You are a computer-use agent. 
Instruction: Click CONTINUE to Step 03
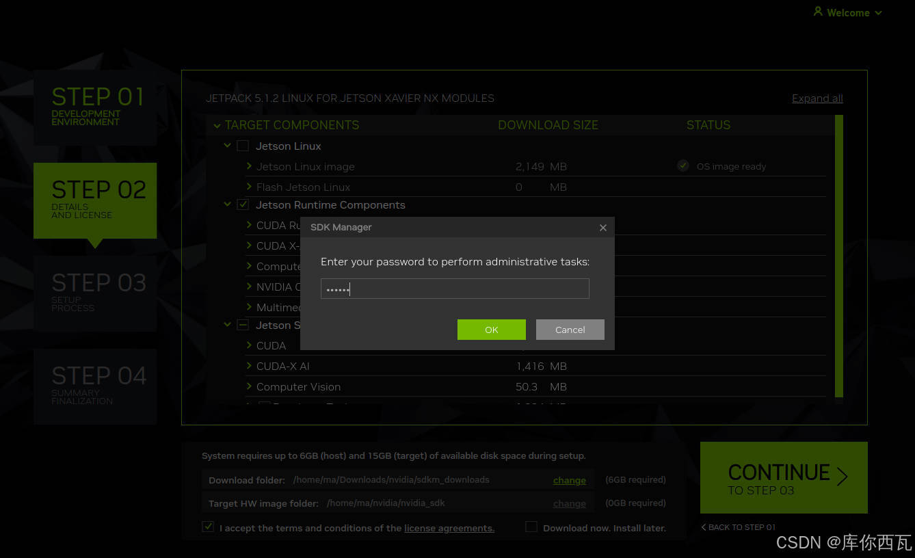click(784, 477)
